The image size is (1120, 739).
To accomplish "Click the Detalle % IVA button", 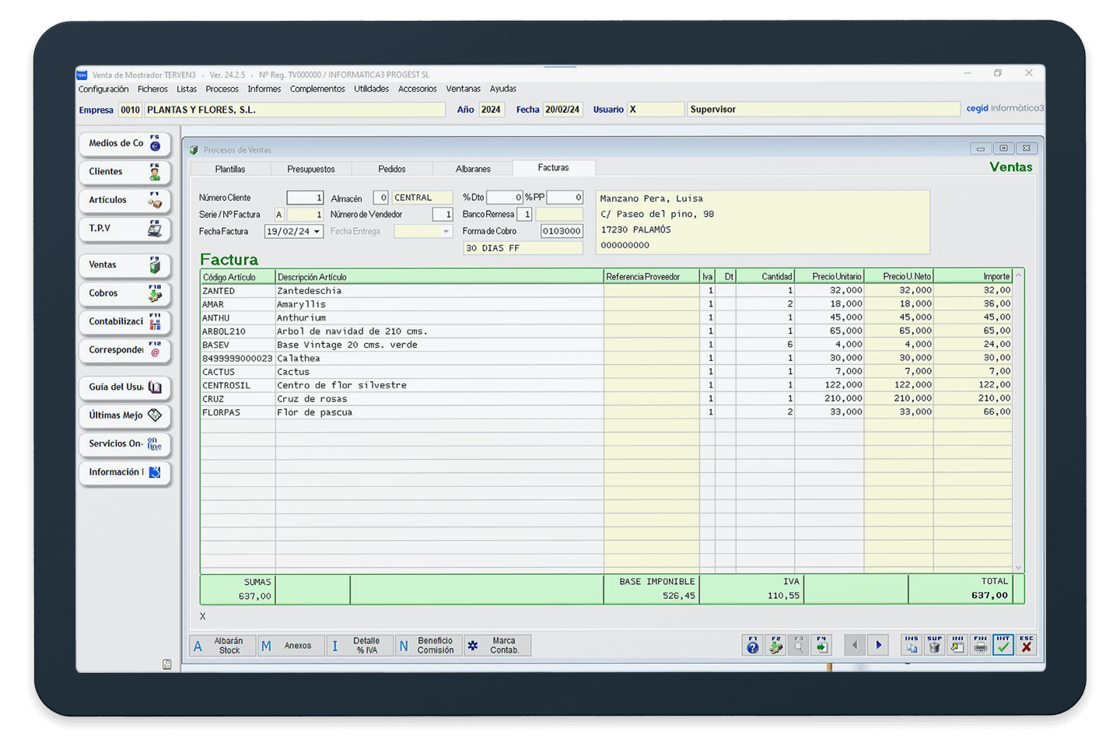I will pos(360,646).
